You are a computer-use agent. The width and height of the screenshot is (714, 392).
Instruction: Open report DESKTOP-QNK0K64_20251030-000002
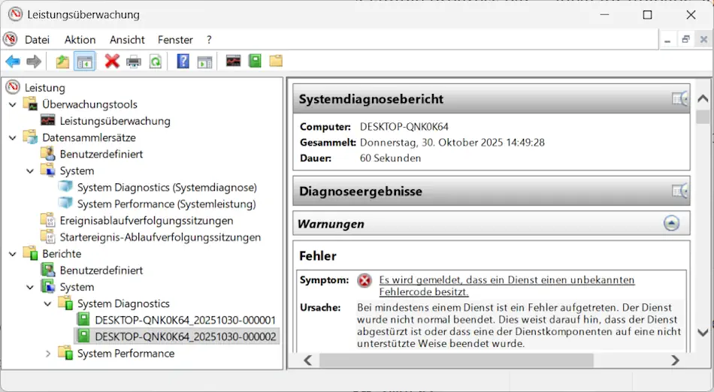click(x=185, y=336)
